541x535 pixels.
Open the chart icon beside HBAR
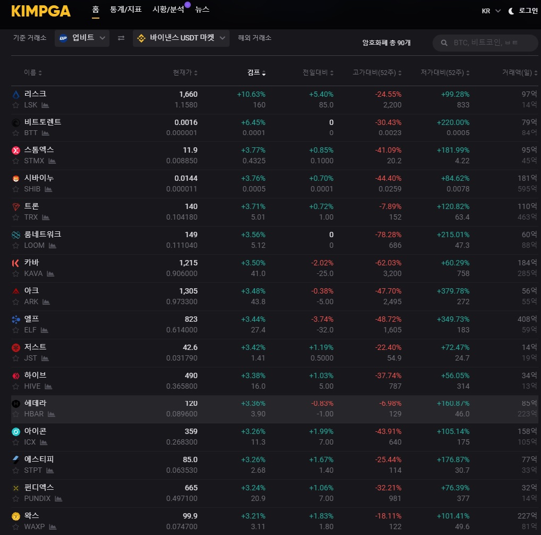52,414
